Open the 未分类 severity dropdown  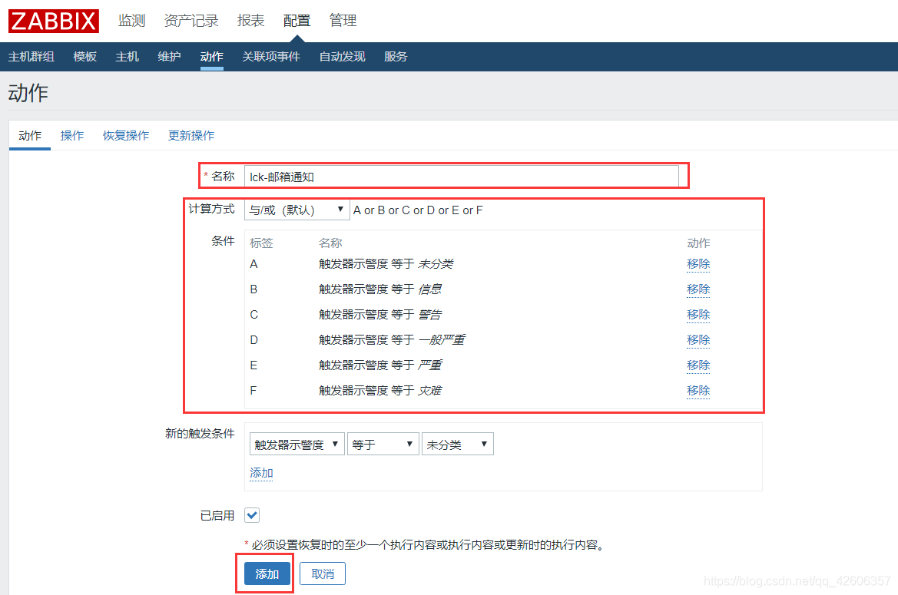click(458, 444)
